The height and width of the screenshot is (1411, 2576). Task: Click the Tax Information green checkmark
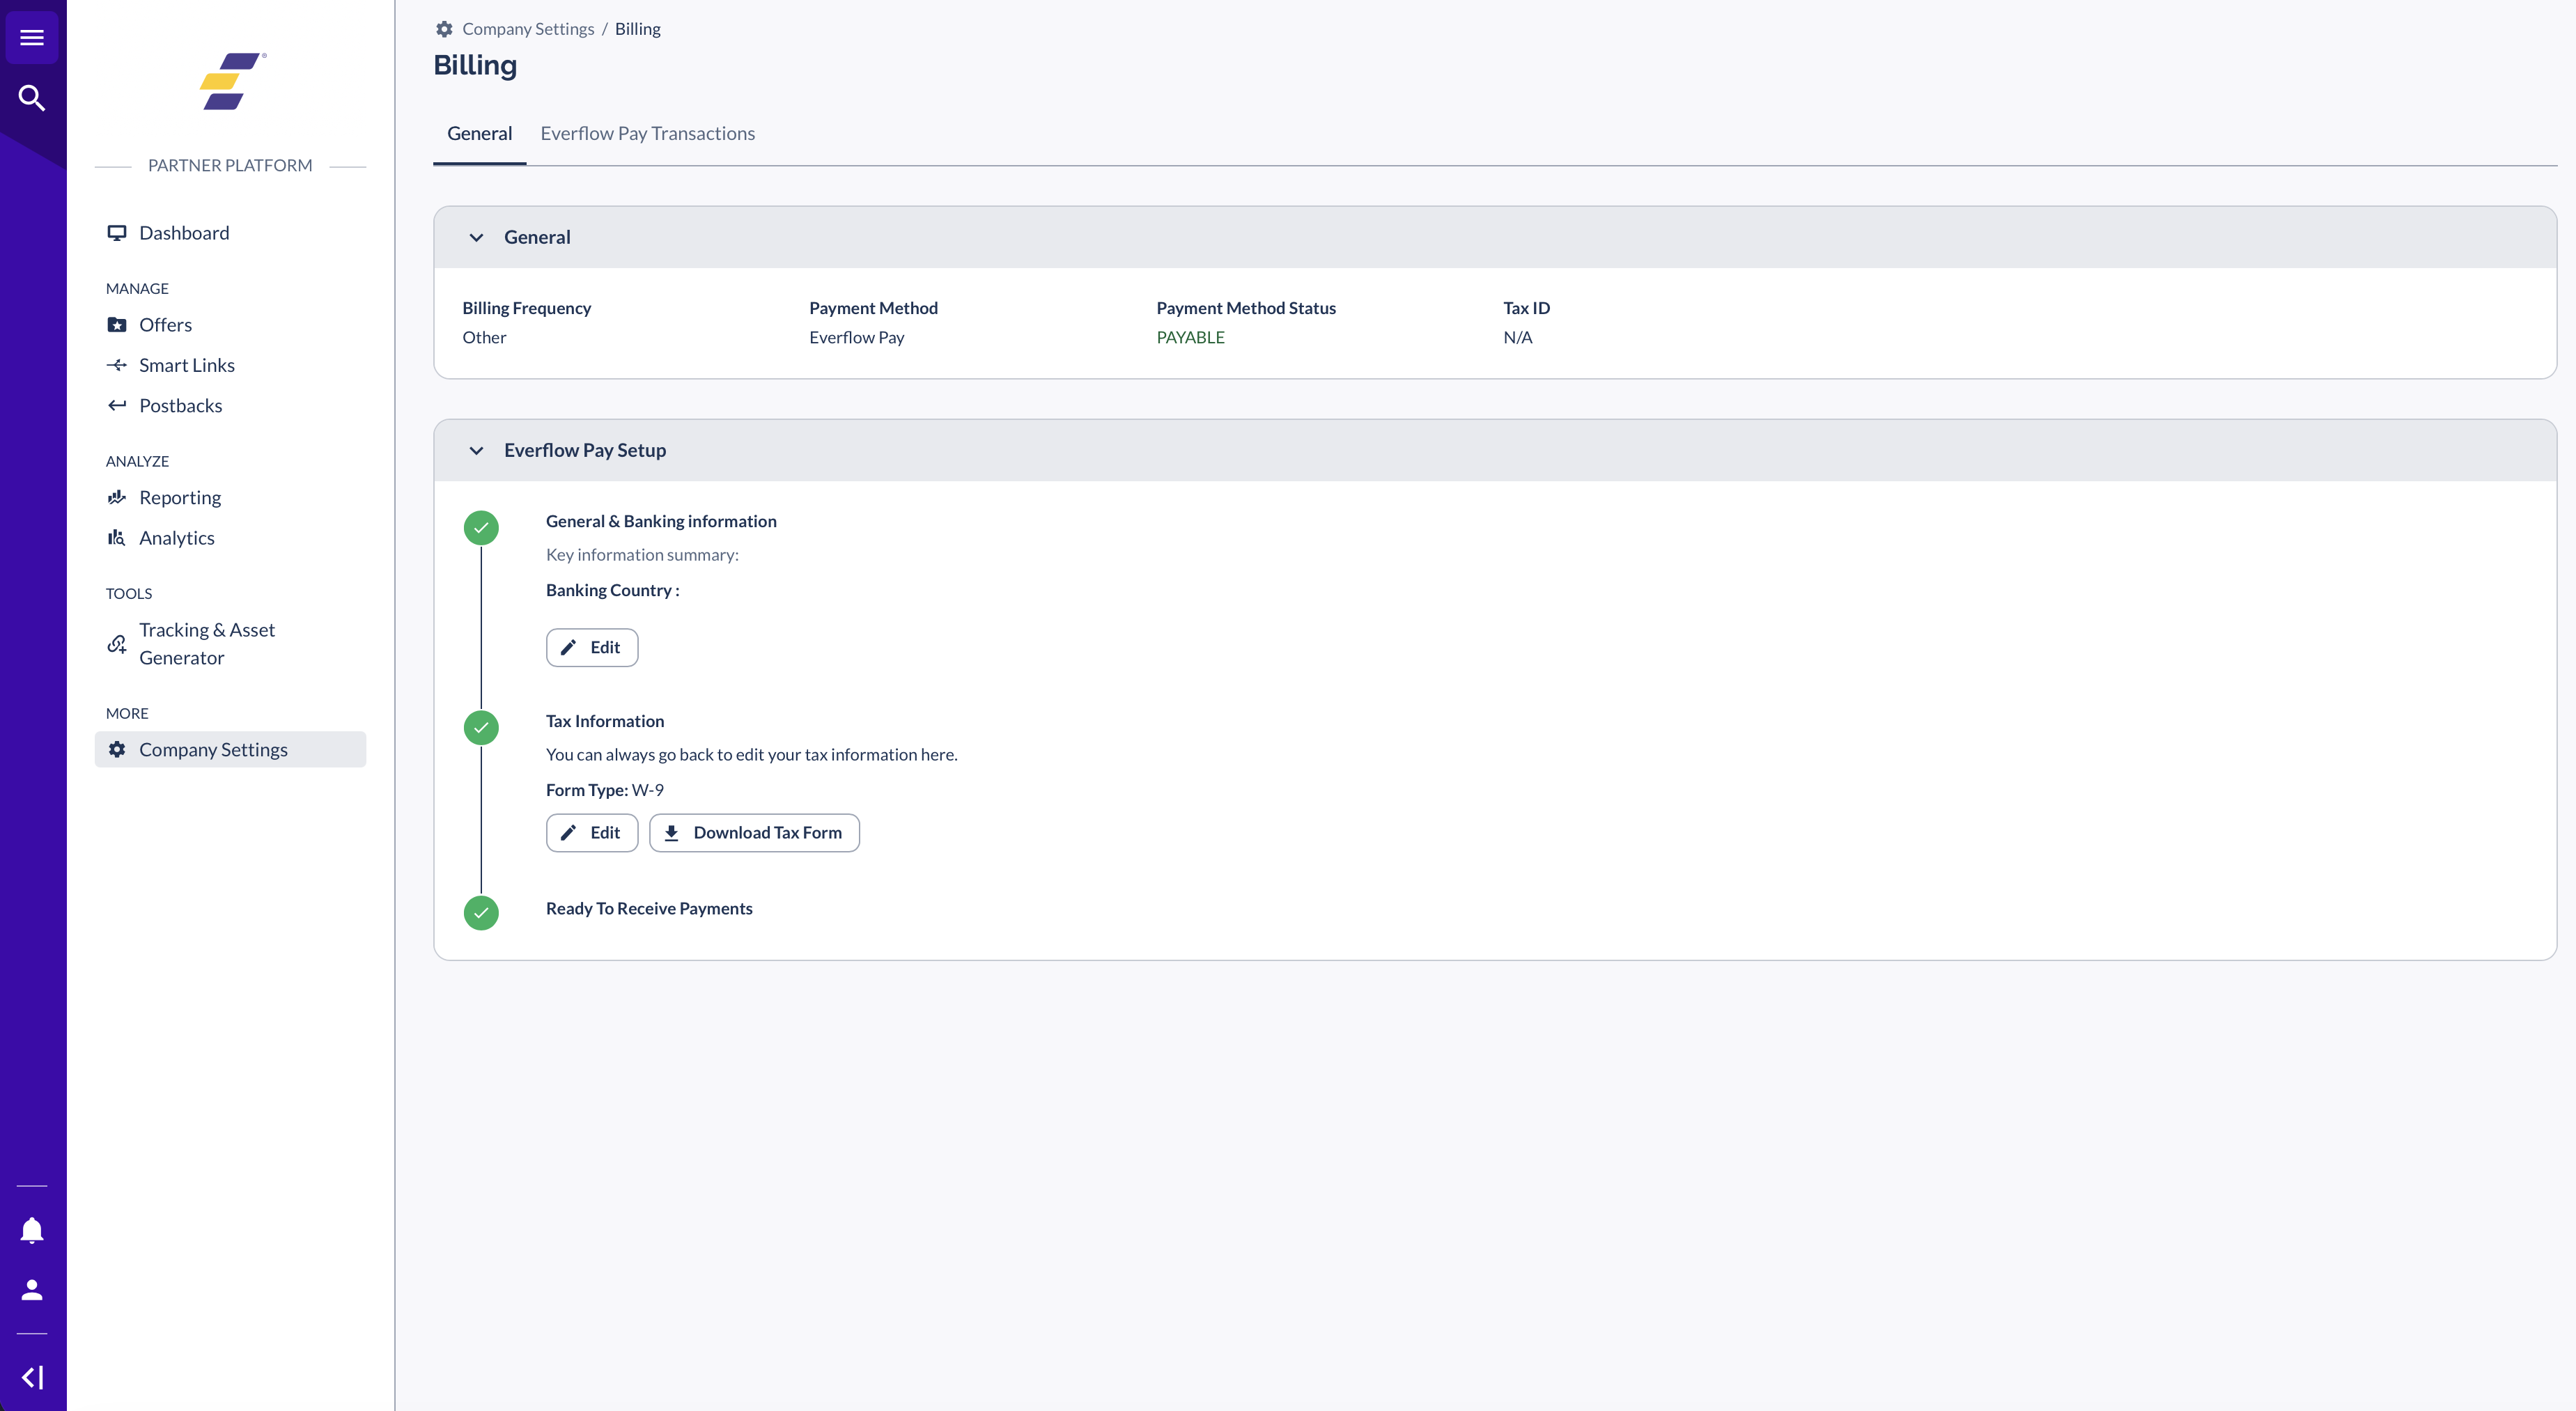point(481,728)
